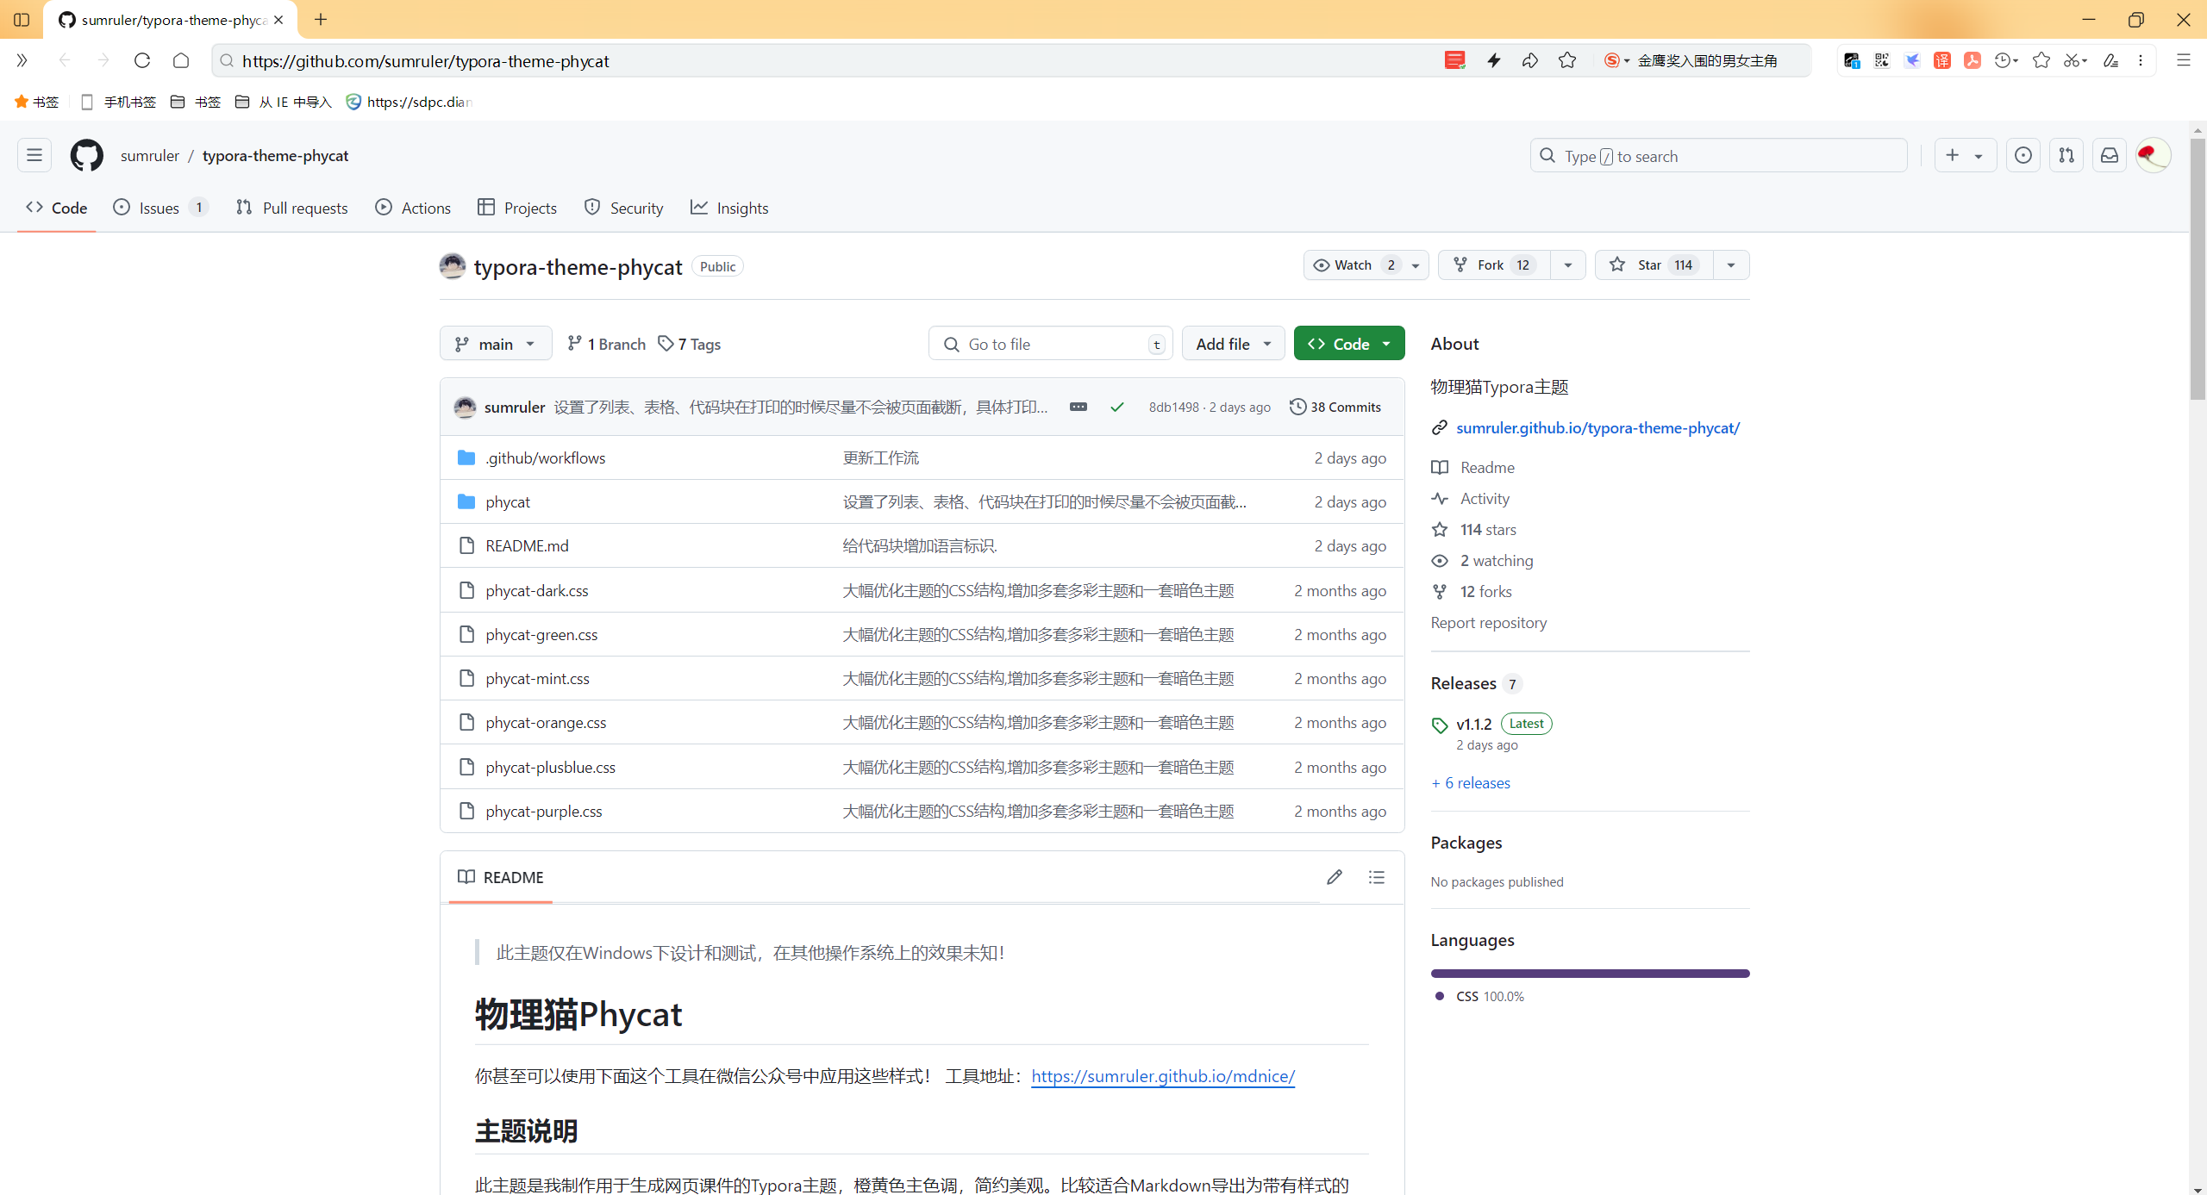The width and height of the screenshot is (2207, 1195).
Task: Select the Code tab
Action: 57,208
